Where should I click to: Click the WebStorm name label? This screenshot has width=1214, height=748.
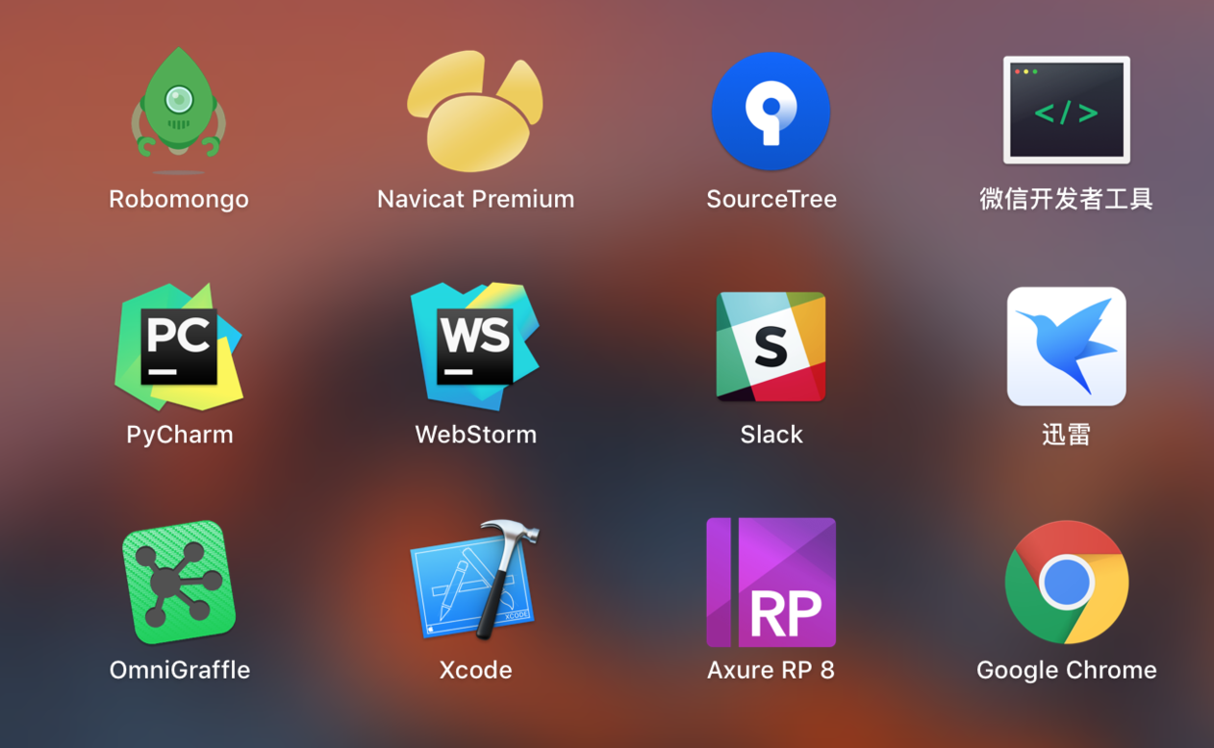point(476,435)
